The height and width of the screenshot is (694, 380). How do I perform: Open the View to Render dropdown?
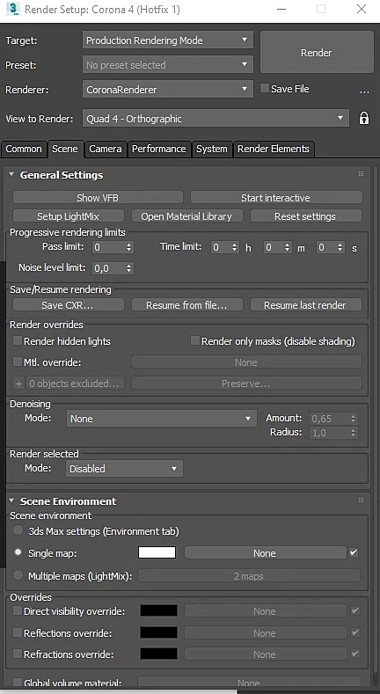pos(216,119)
